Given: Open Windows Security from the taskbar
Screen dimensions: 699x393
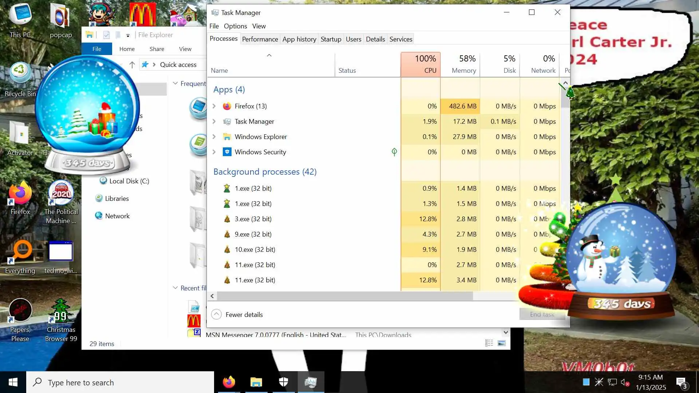Looking at the screenshot, I should pyautogui.click(x=284, y=382).
